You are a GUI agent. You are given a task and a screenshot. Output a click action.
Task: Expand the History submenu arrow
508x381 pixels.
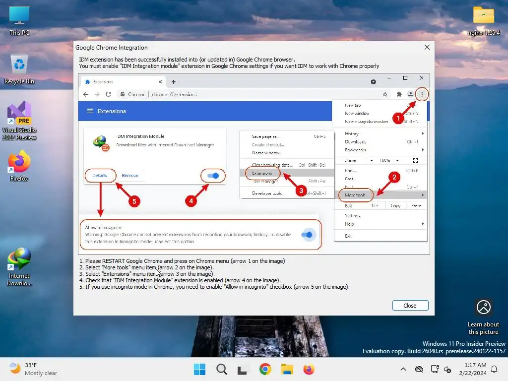[423, 133]
